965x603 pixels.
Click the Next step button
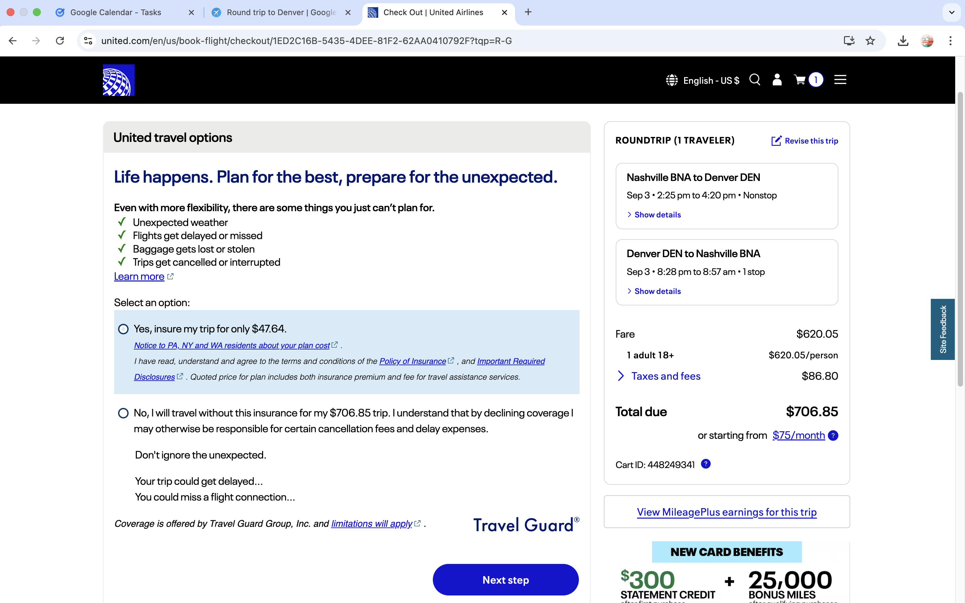(x=506, y=579)
